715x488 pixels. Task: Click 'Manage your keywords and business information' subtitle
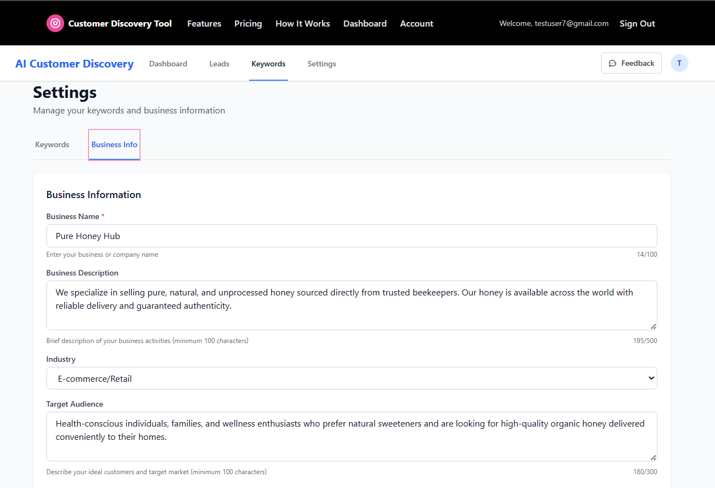click(x=129, y=110)
